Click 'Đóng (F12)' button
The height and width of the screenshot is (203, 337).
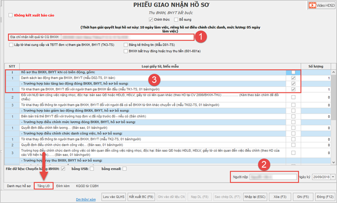[325, 197]
